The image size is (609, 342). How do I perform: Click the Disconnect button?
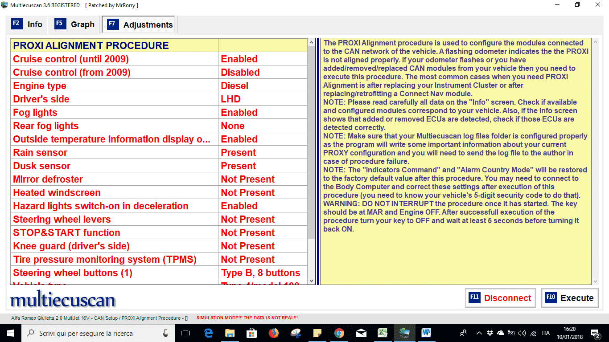click(x=499, y=298)
